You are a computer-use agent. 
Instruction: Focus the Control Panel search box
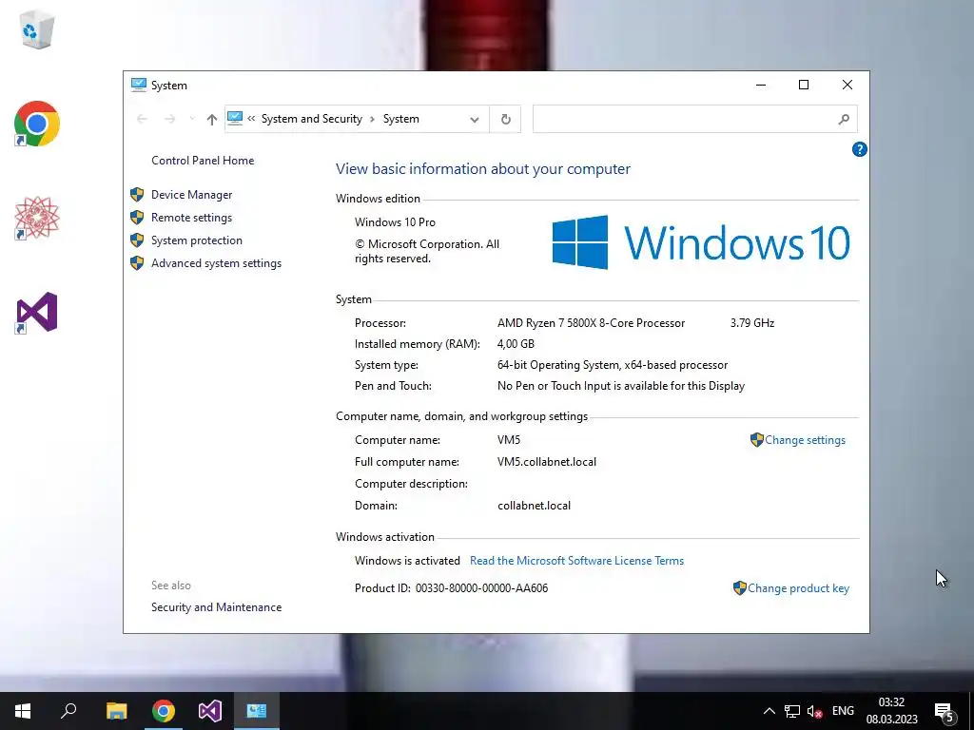pos(694,119)
